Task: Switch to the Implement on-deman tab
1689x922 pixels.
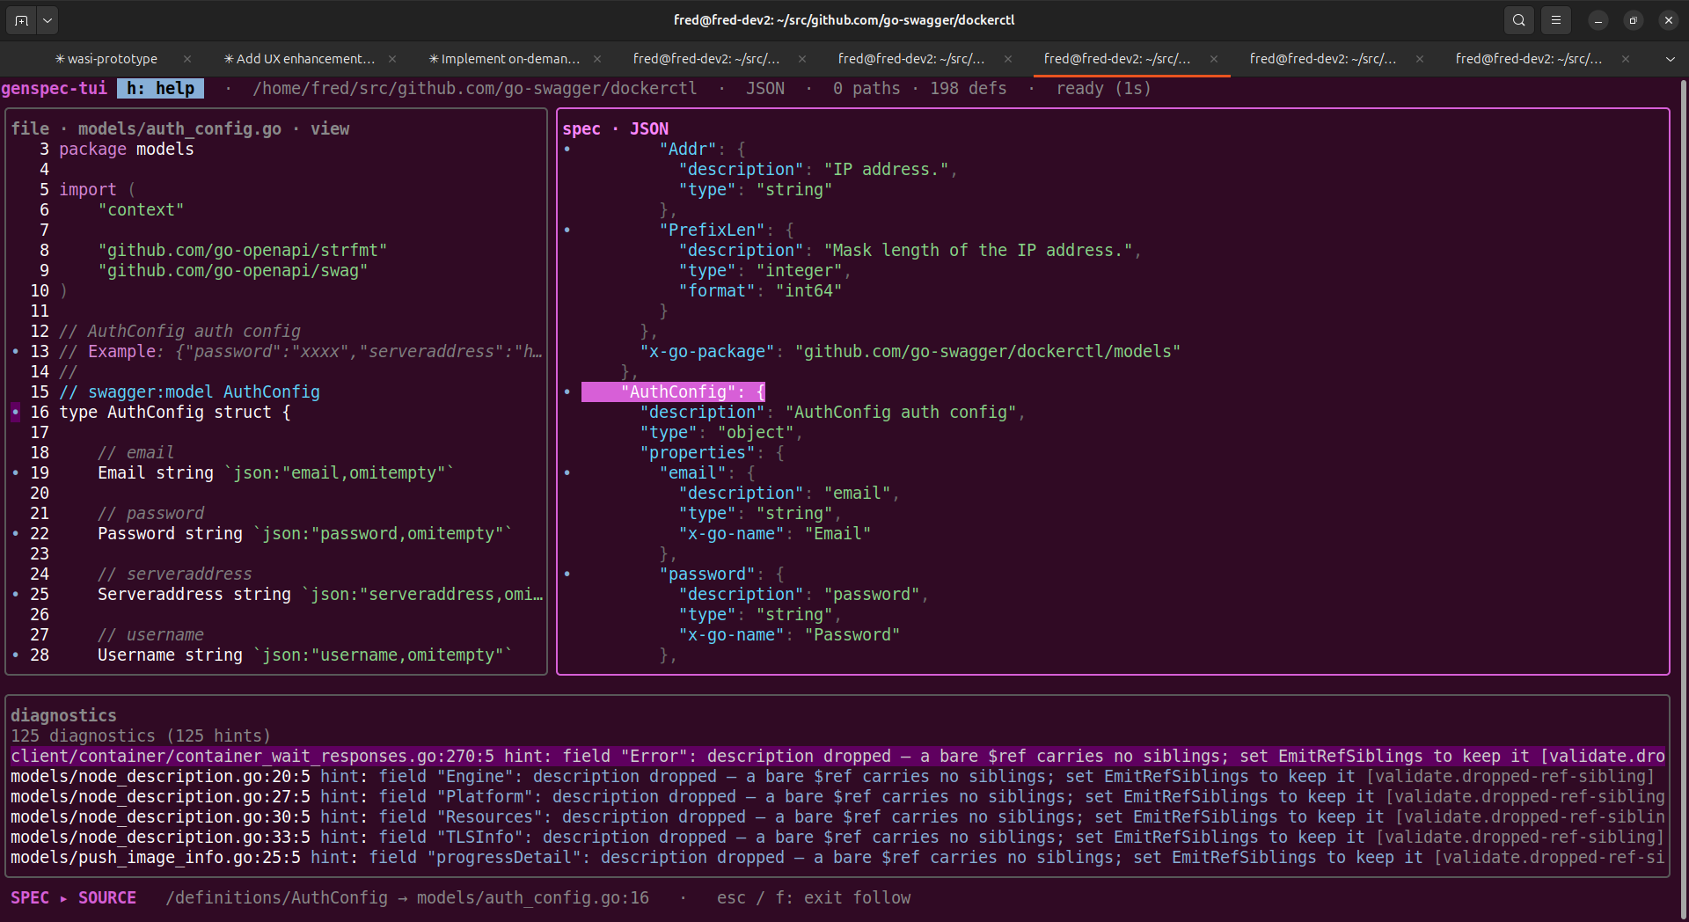Action: pyautogui.click(x=504, y=59)
